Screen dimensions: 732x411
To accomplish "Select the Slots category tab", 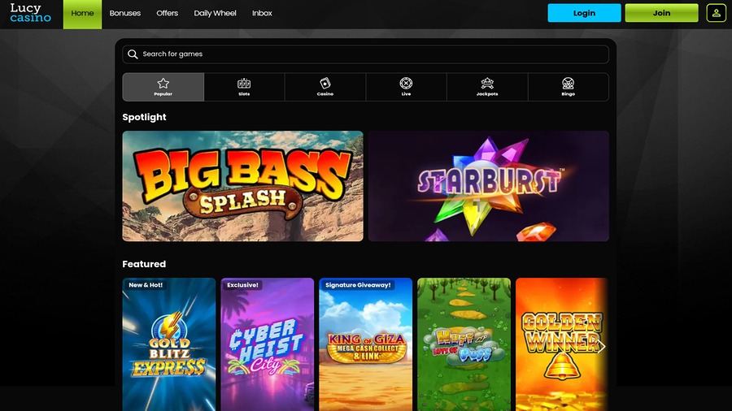I will [x=244, y=87].
